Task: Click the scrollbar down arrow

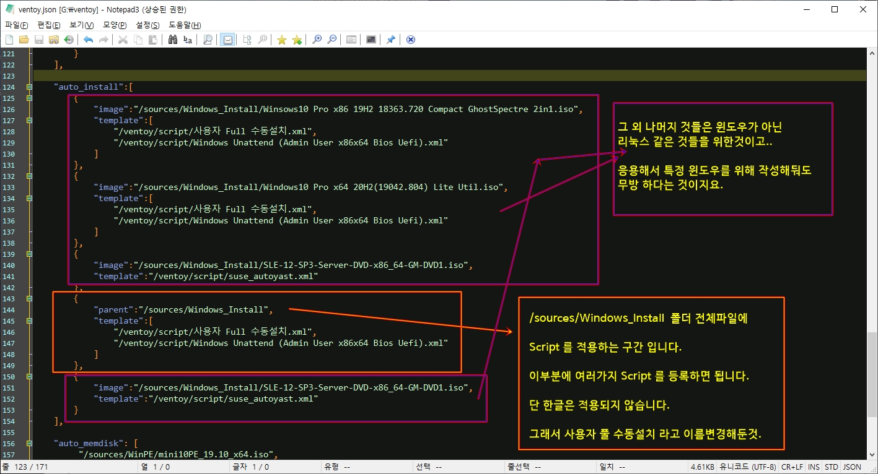Action: (x=872, y=455)
